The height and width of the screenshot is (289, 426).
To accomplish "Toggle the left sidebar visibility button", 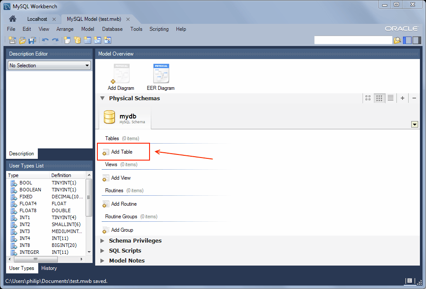I will pyautogui.click(x=407, y=40).
